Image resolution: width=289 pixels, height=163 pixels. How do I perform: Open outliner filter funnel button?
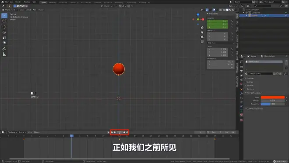point(281,6)
